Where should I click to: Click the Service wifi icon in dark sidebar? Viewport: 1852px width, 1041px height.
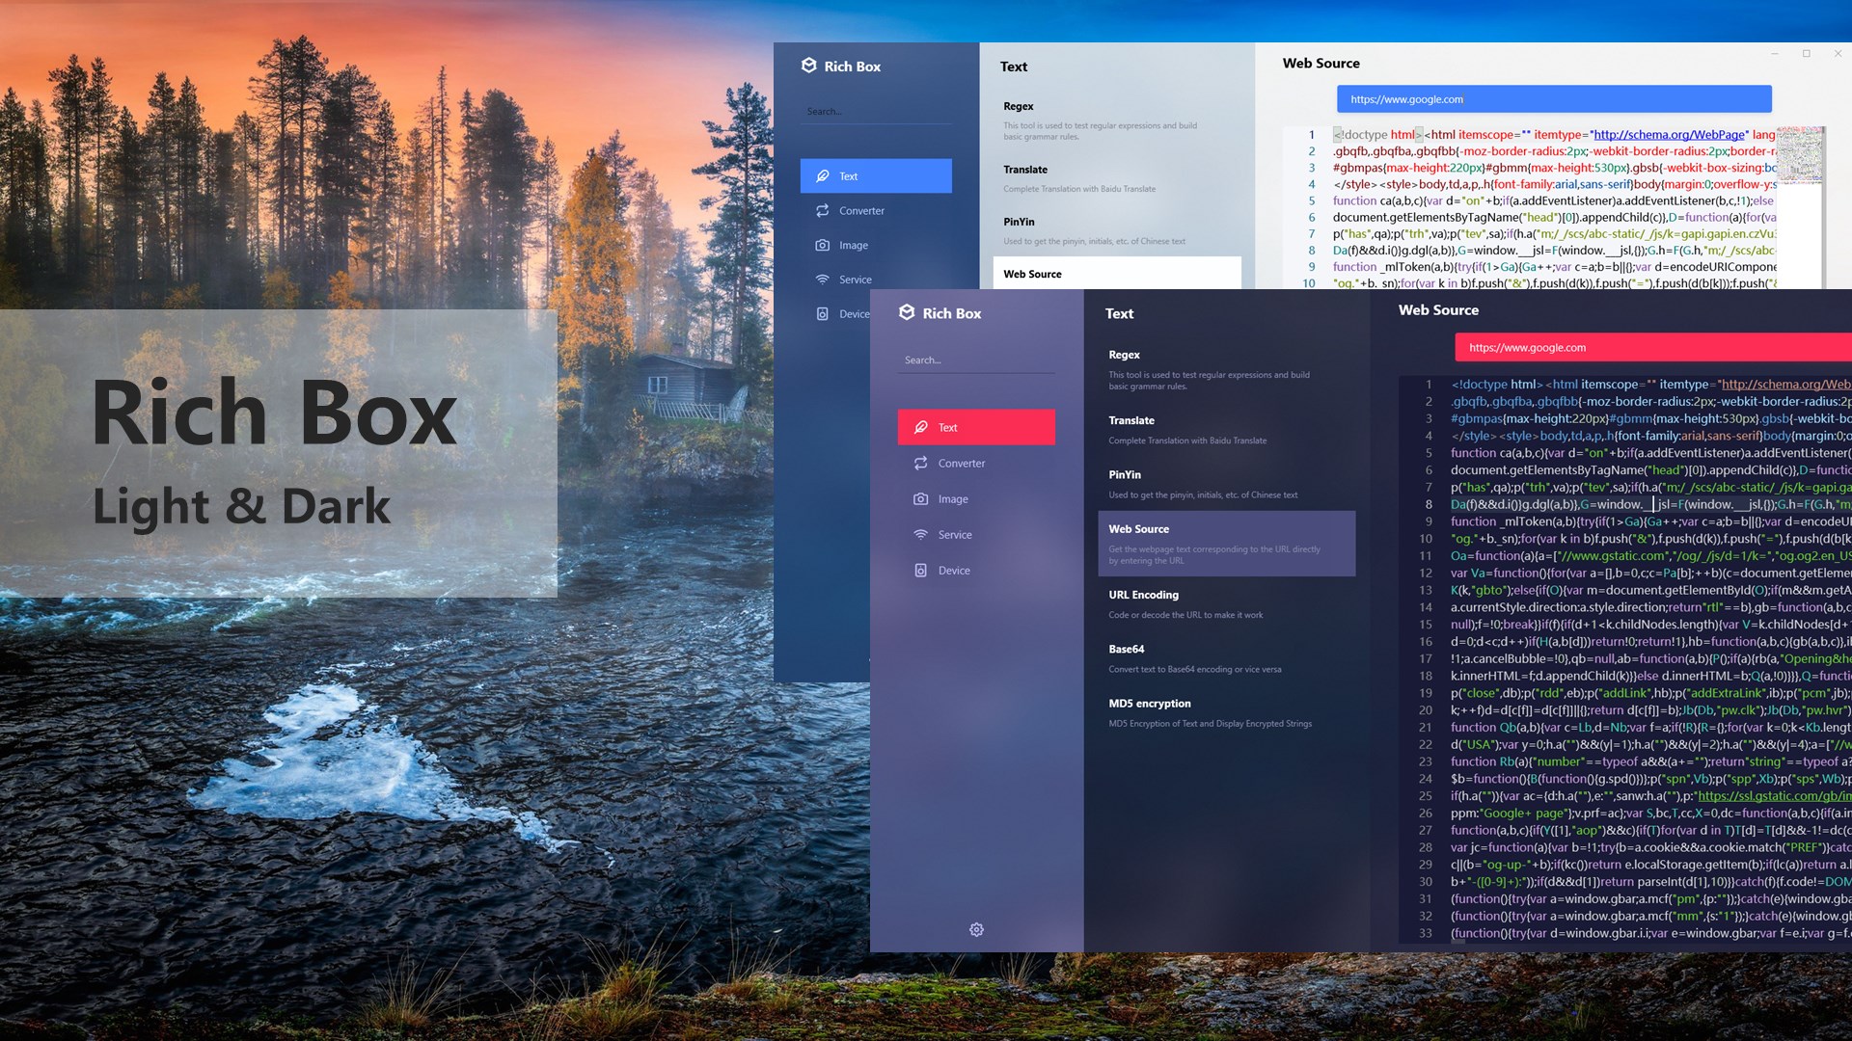920,534
